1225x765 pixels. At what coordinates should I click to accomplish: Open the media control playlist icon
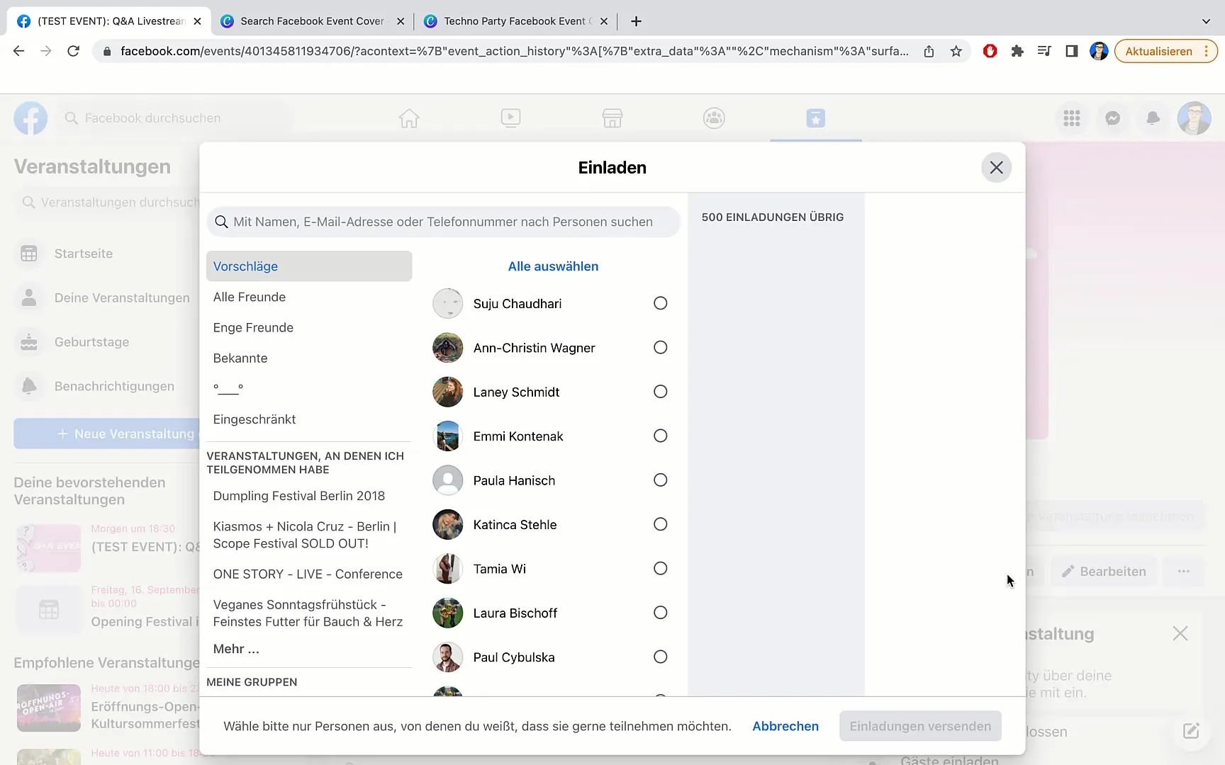tap(1044, 51)
